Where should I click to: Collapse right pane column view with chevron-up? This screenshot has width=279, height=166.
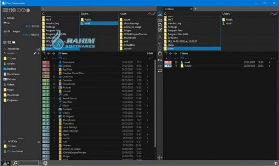coord(272,14)
